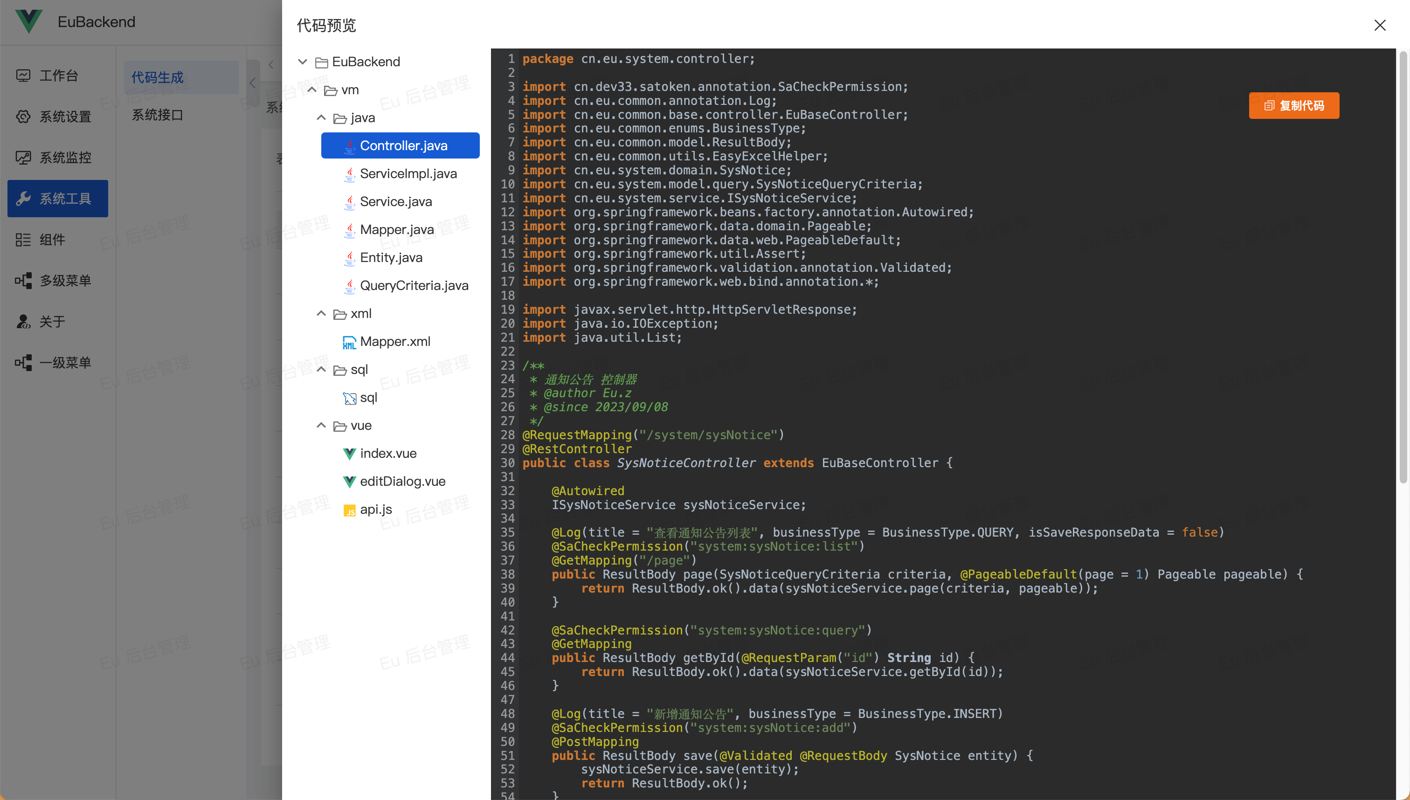Open index.vue file
Screen dimensions: 1410x800
[x=388, y=454]
